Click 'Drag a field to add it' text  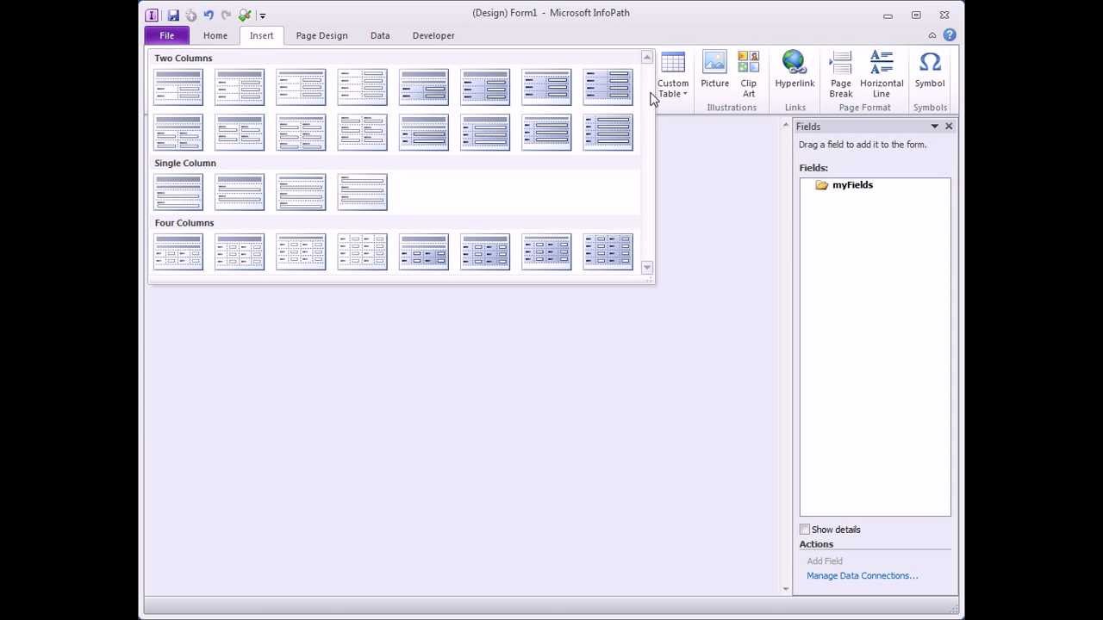tap(863, 145)
